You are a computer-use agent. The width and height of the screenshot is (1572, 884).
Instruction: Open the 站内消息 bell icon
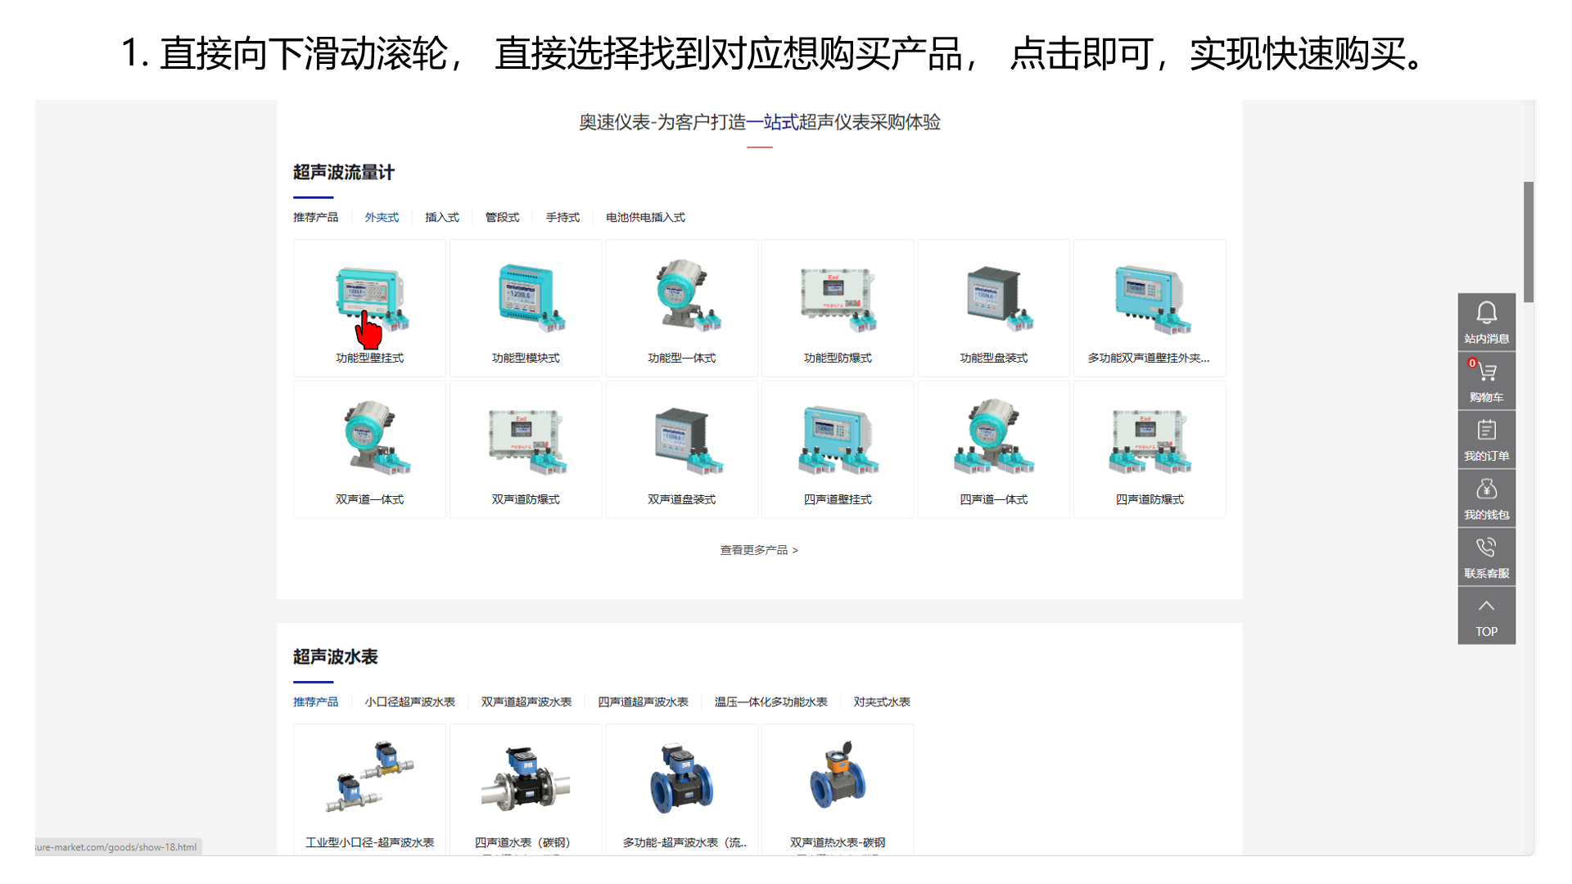tap(1486, 313)
